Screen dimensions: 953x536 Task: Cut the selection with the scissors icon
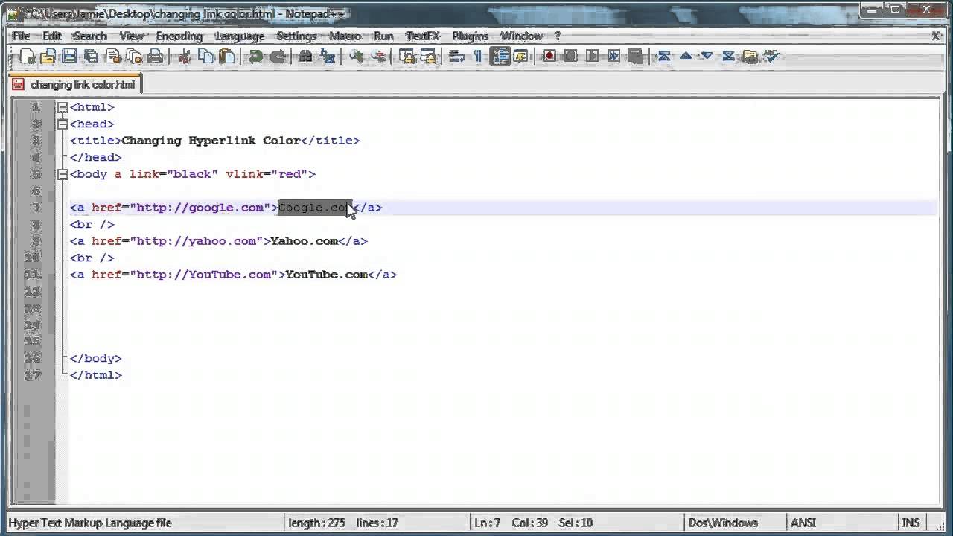185,57
